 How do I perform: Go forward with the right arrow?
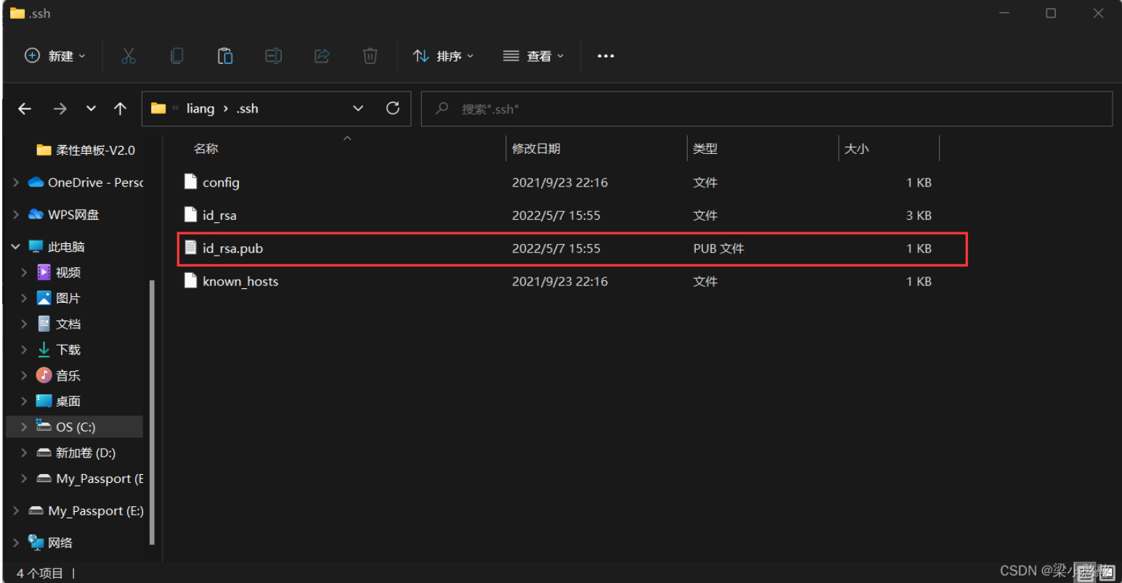(60, 108)
